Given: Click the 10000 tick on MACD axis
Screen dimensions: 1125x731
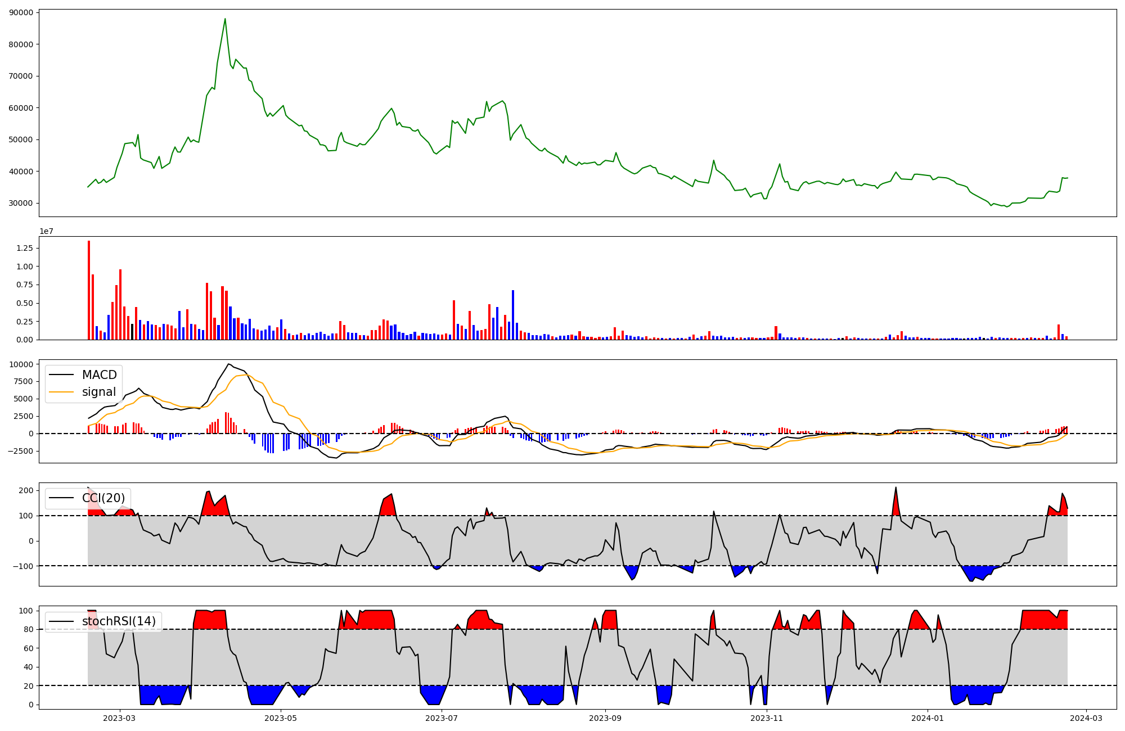Looking at the screenshot, I should tap(21, 364).
